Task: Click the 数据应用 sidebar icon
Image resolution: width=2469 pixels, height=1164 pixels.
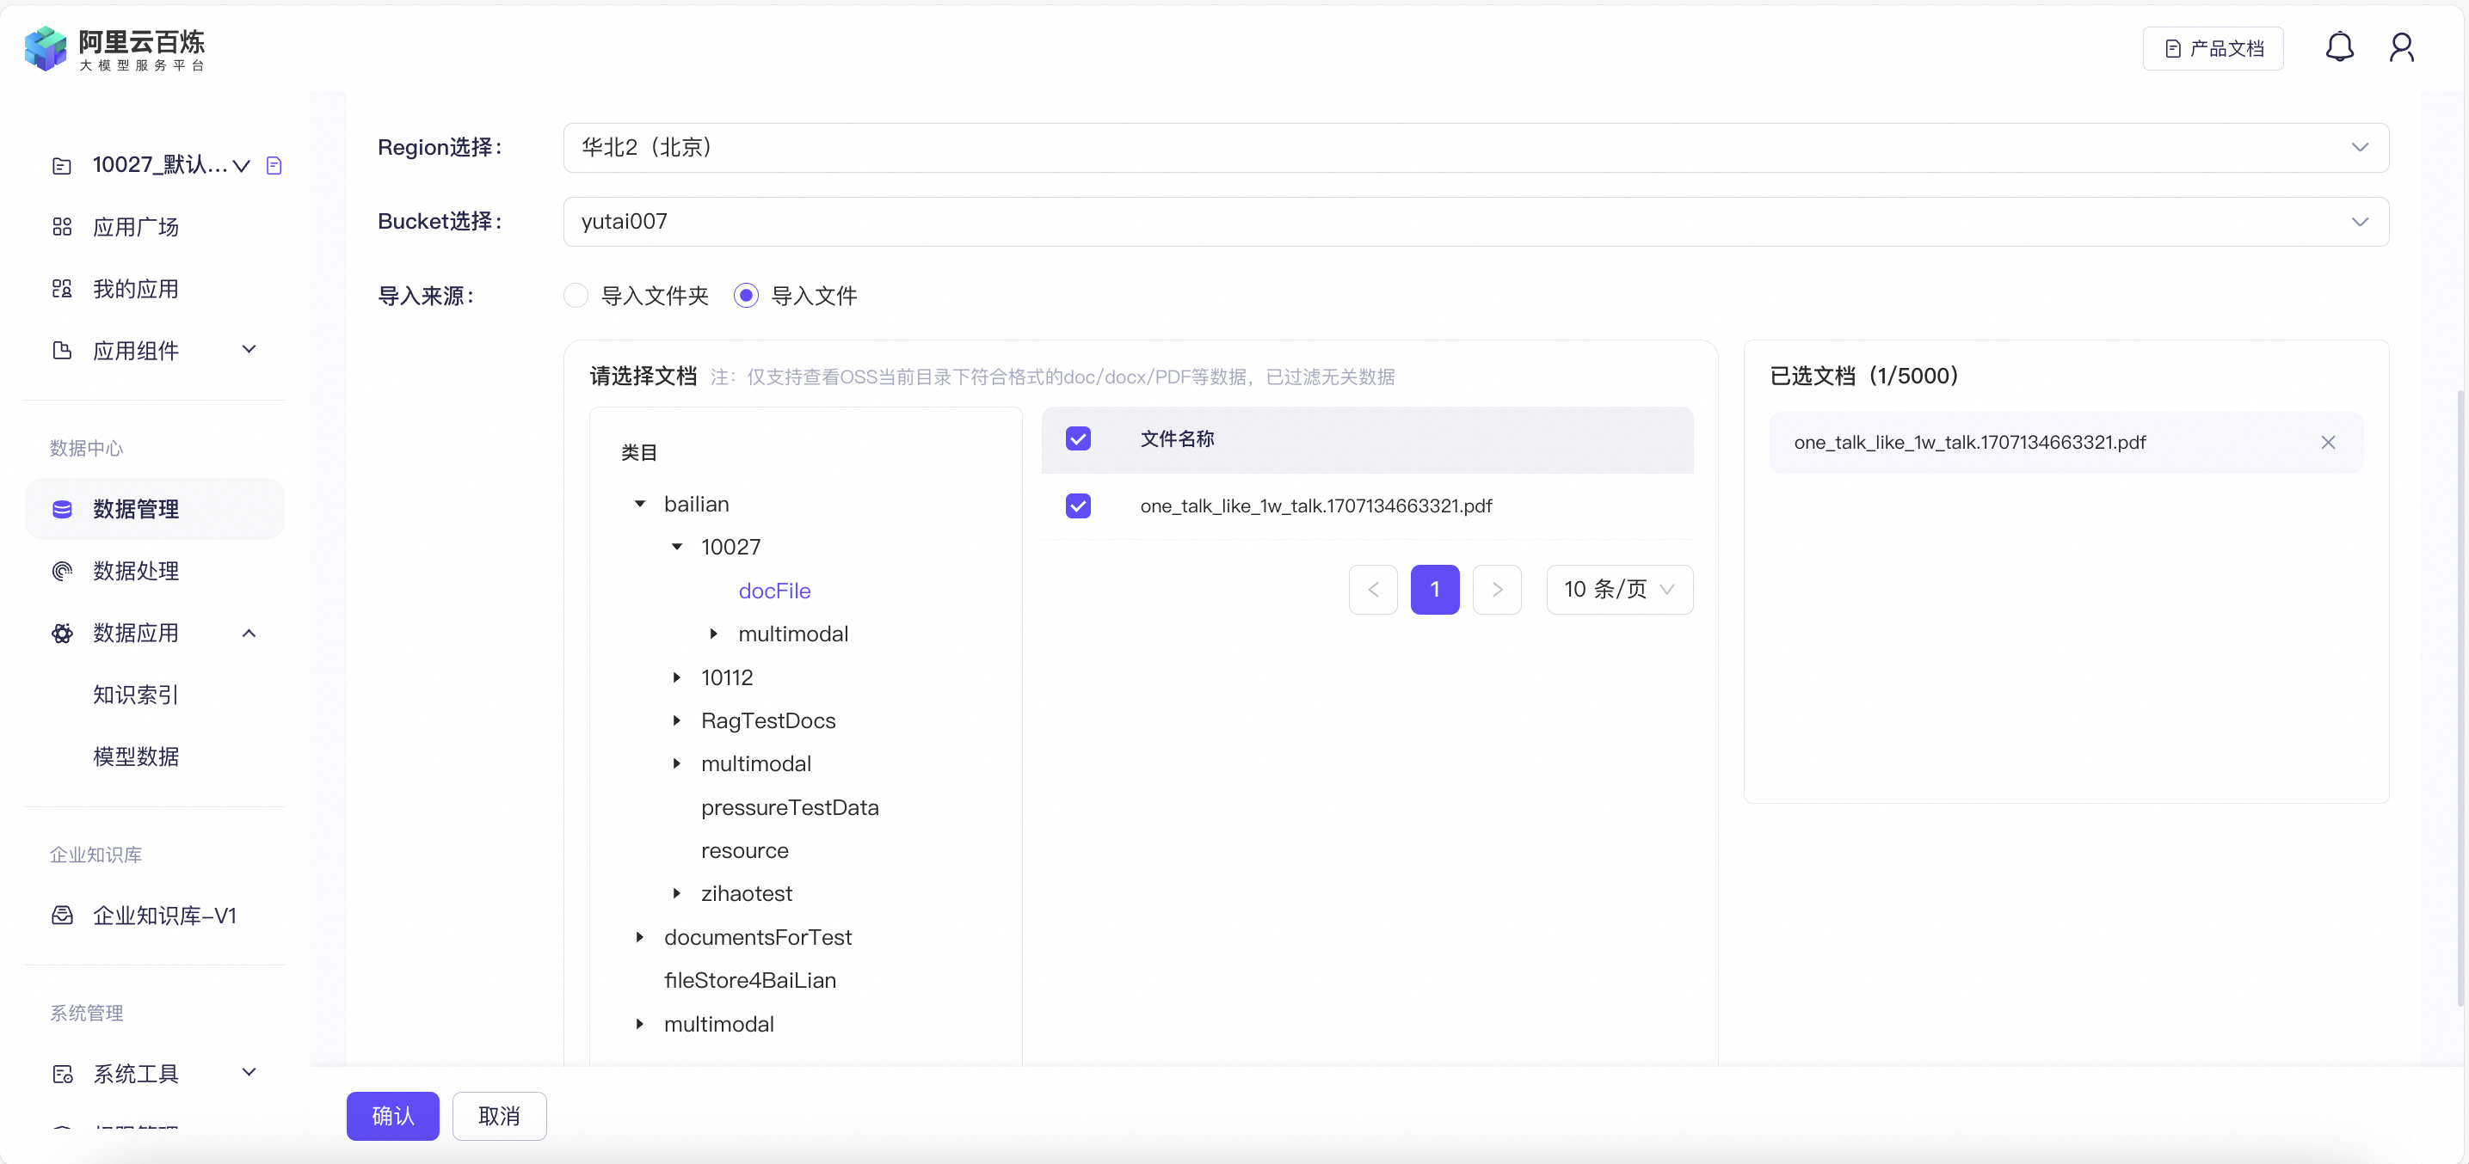Action: (61, 633)
